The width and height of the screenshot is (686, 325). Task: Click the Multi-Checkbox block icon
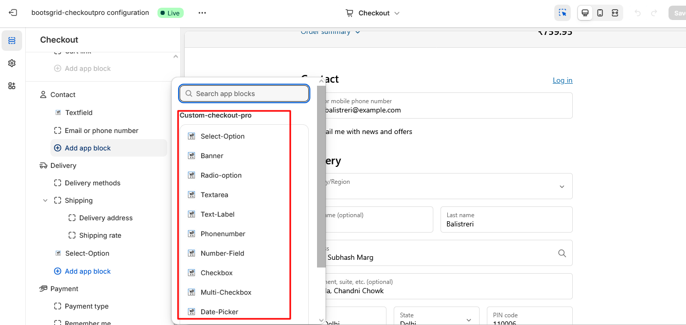coord(191,292)
